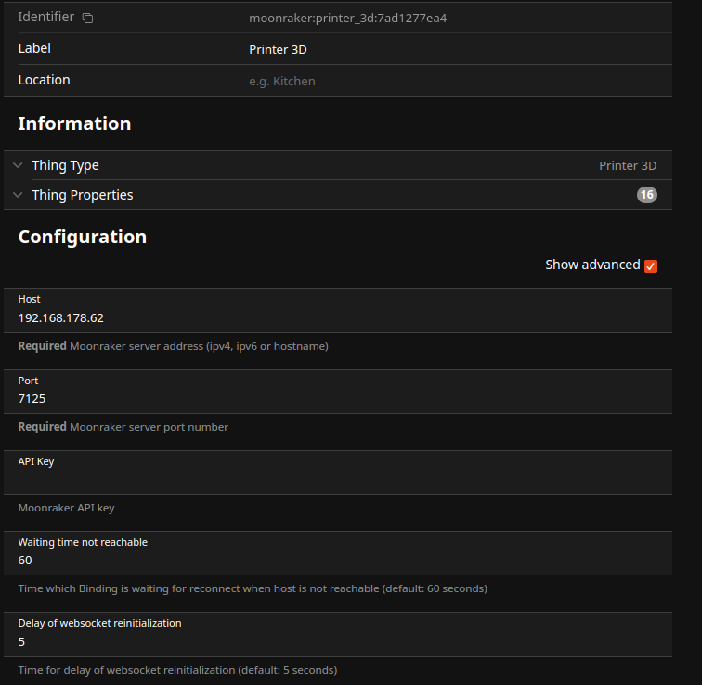
Task: Expand the Thing Properties chevron
Action: [x=18, y=195]
